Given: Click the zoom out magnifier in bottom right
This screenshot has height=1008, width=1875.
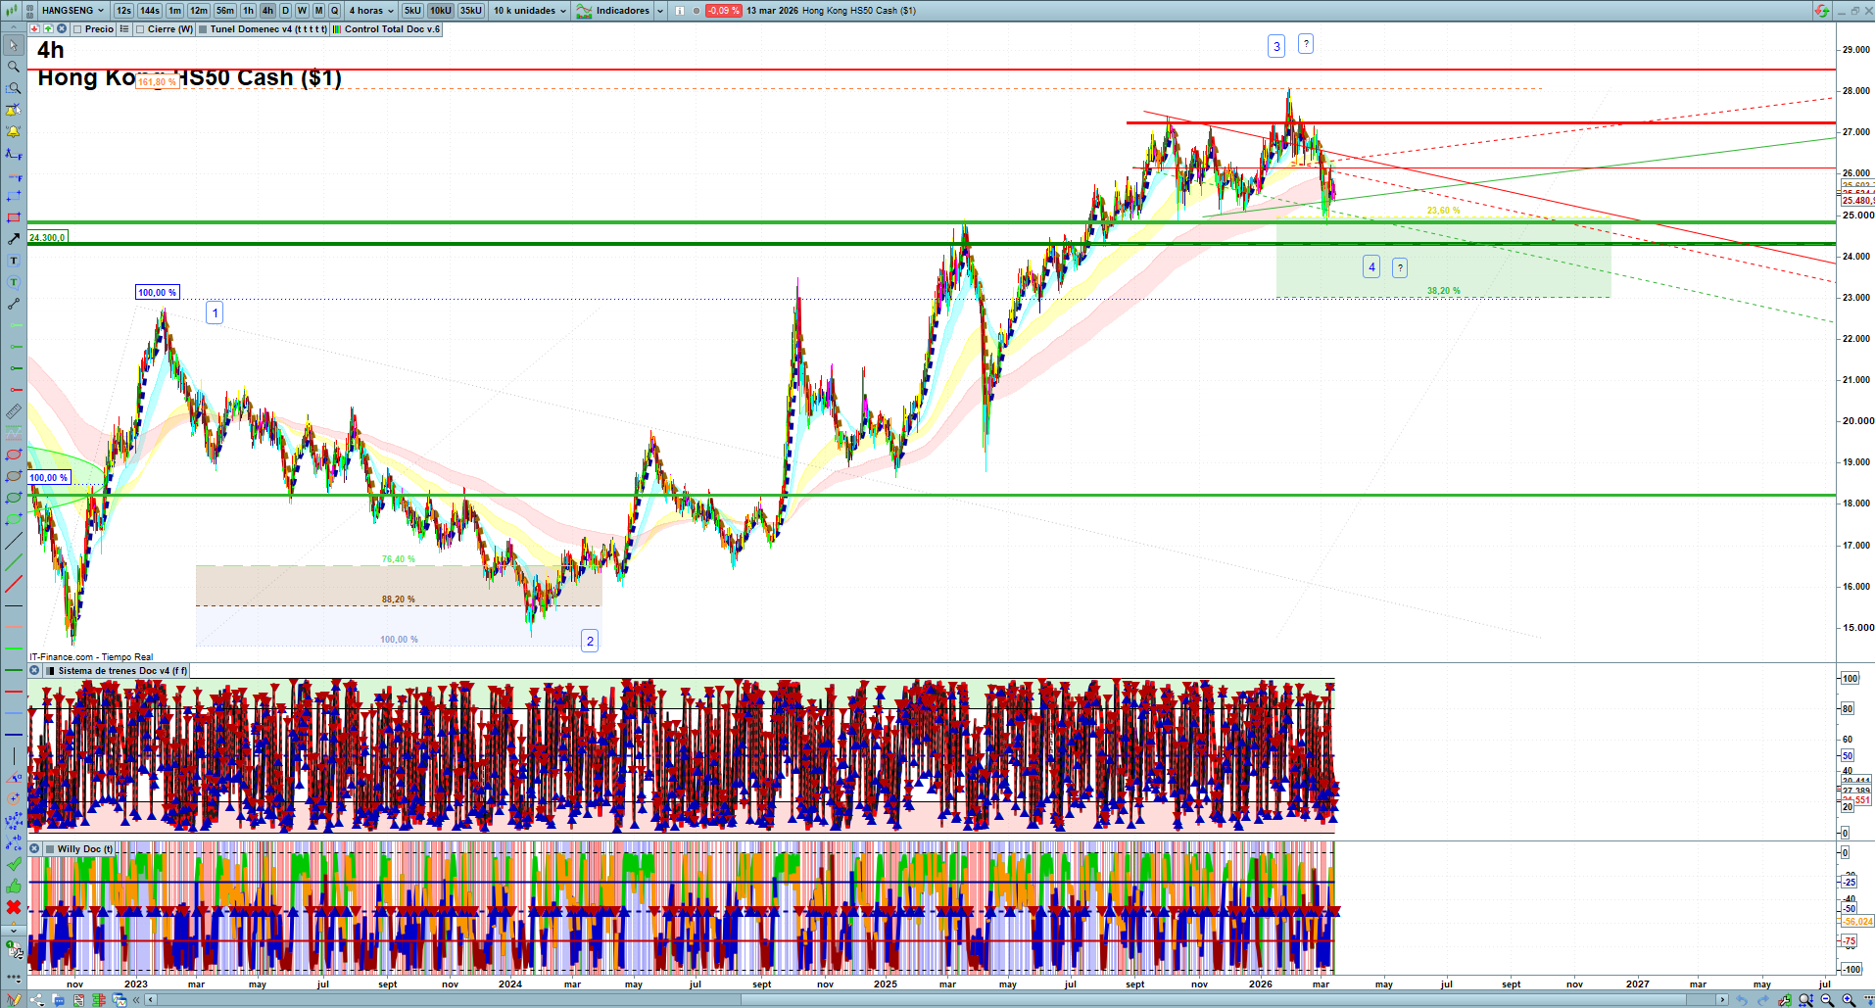Looking at the screenshot, I should coord(1827,1000).
